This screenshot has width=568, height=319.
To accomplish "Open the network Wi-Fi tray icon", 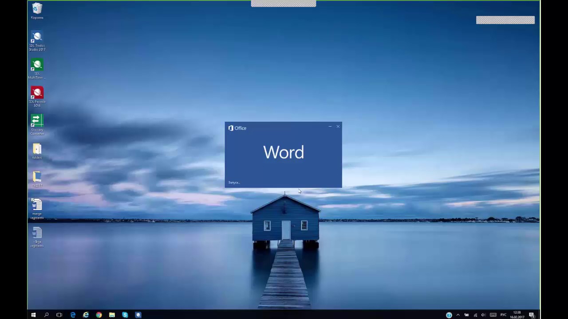I will click(x=475, y=315).
